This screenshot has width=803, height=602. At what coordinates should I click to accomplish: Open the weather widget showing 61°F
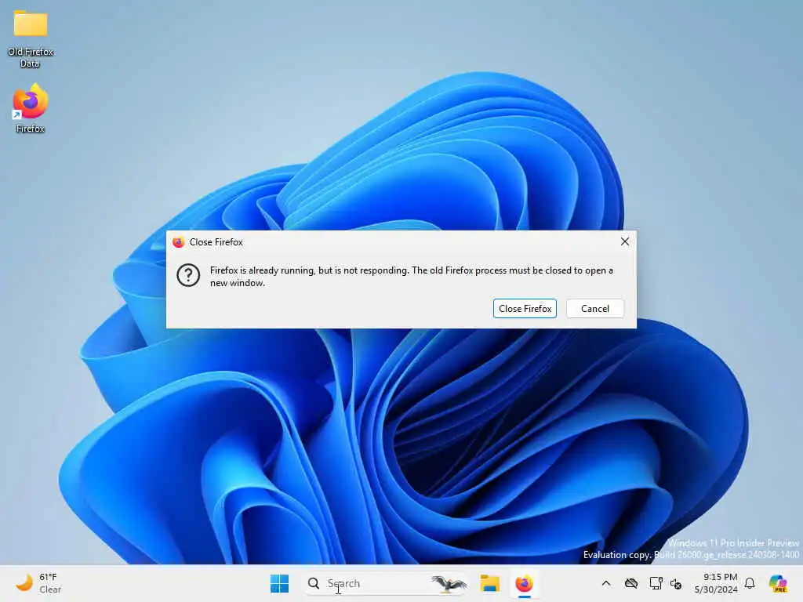39,583
